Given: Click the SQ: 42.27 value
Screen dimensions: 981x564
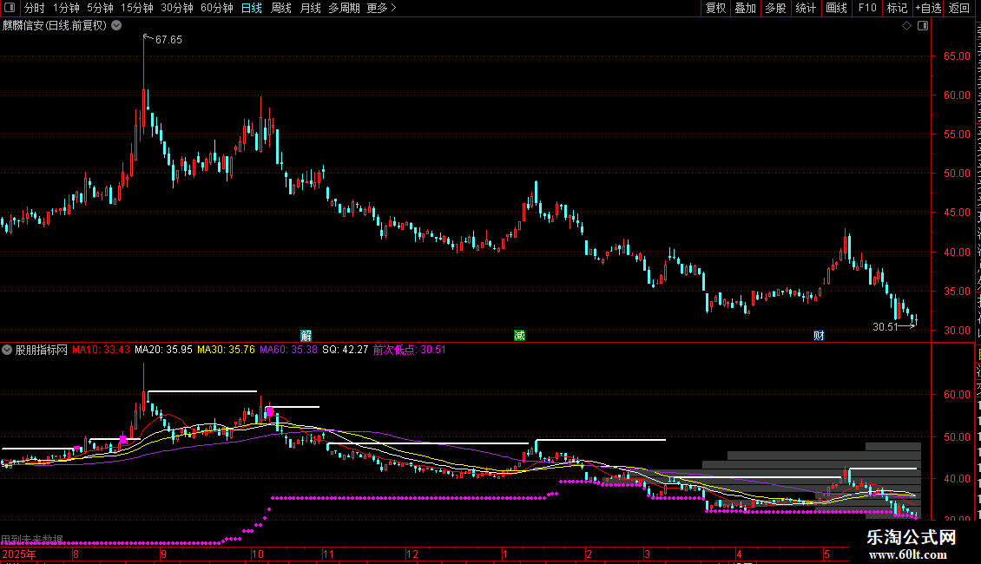Looking at the screenshot, I should click(346, 350).
